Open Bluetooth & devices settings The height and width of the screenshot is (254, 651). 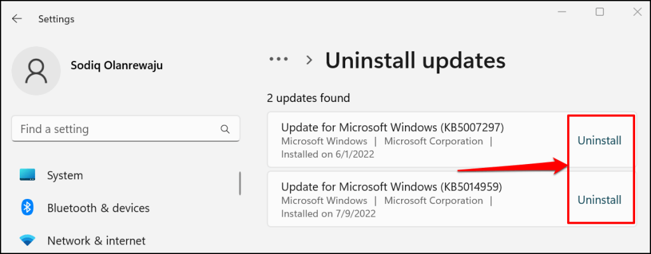click(x=98, y=208)
